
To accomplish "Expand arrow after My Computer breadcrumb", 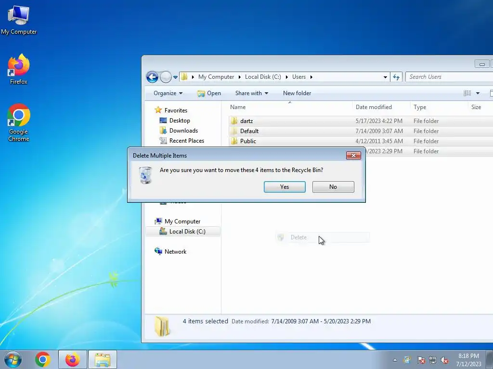I will (x=240, y=77).
